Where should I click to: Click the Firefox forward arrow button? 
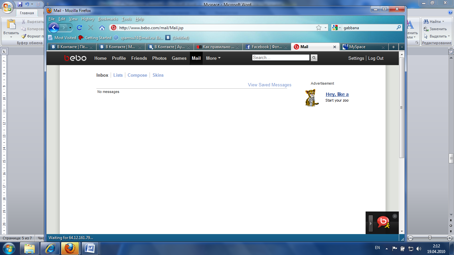click(64, 28)
